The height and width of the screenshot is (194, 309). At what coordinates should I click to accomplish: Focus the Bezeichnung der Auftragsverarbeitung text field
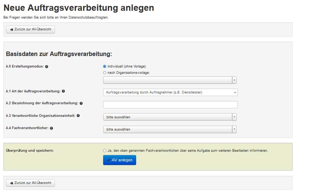point(170,105)
